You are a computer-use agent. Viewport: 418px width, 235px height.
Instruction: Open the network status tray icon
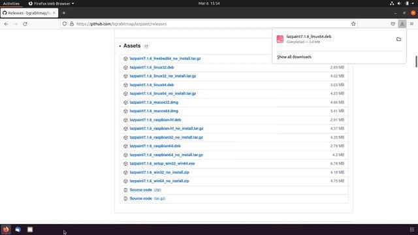click(x=392, y=3)
